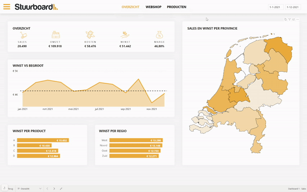Edit the 1-12-2021 end date field
Image resolution: width=307 pixels, height=192 pixels.
point(293,7)
